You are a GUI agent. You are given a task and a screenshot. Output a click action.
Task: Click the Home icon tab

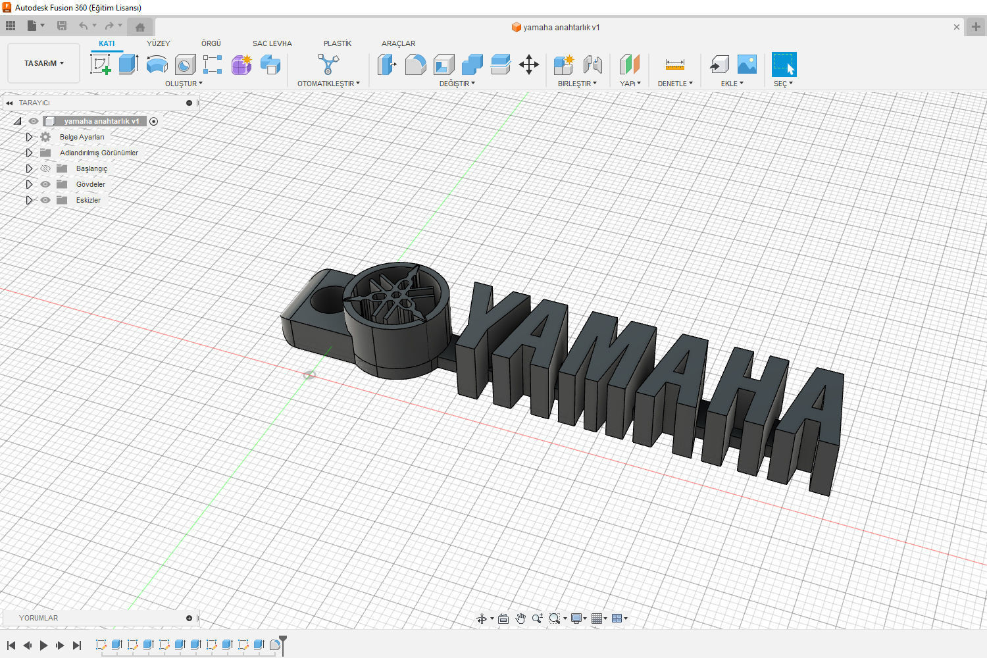click(139, 27)
